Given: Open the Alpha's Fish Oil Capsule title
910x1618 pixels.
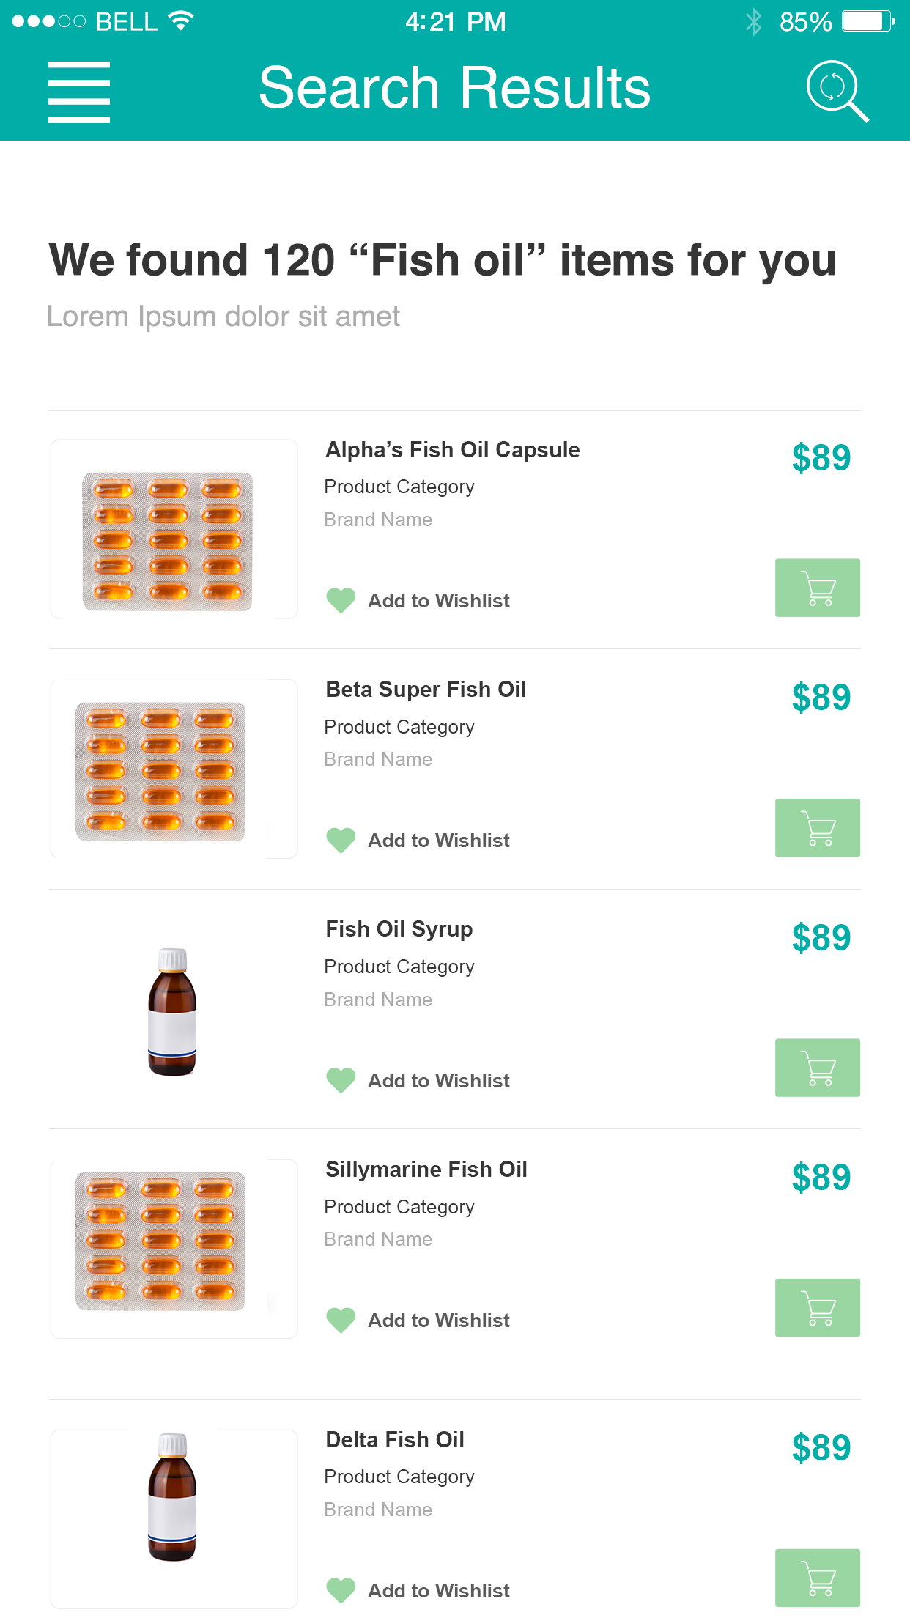Looking at the screenshot, I should coord(452,450).
